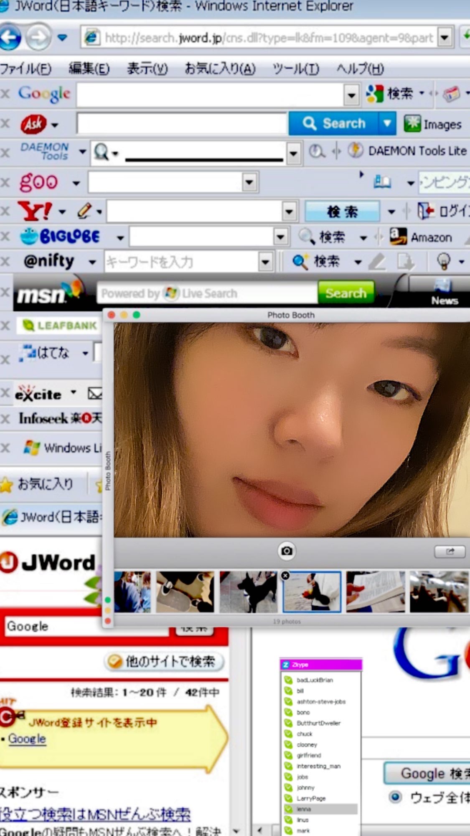Click the Ask toolbar Images icon
The width and height of the screenshot is (470, 836).
click(412, 124)
